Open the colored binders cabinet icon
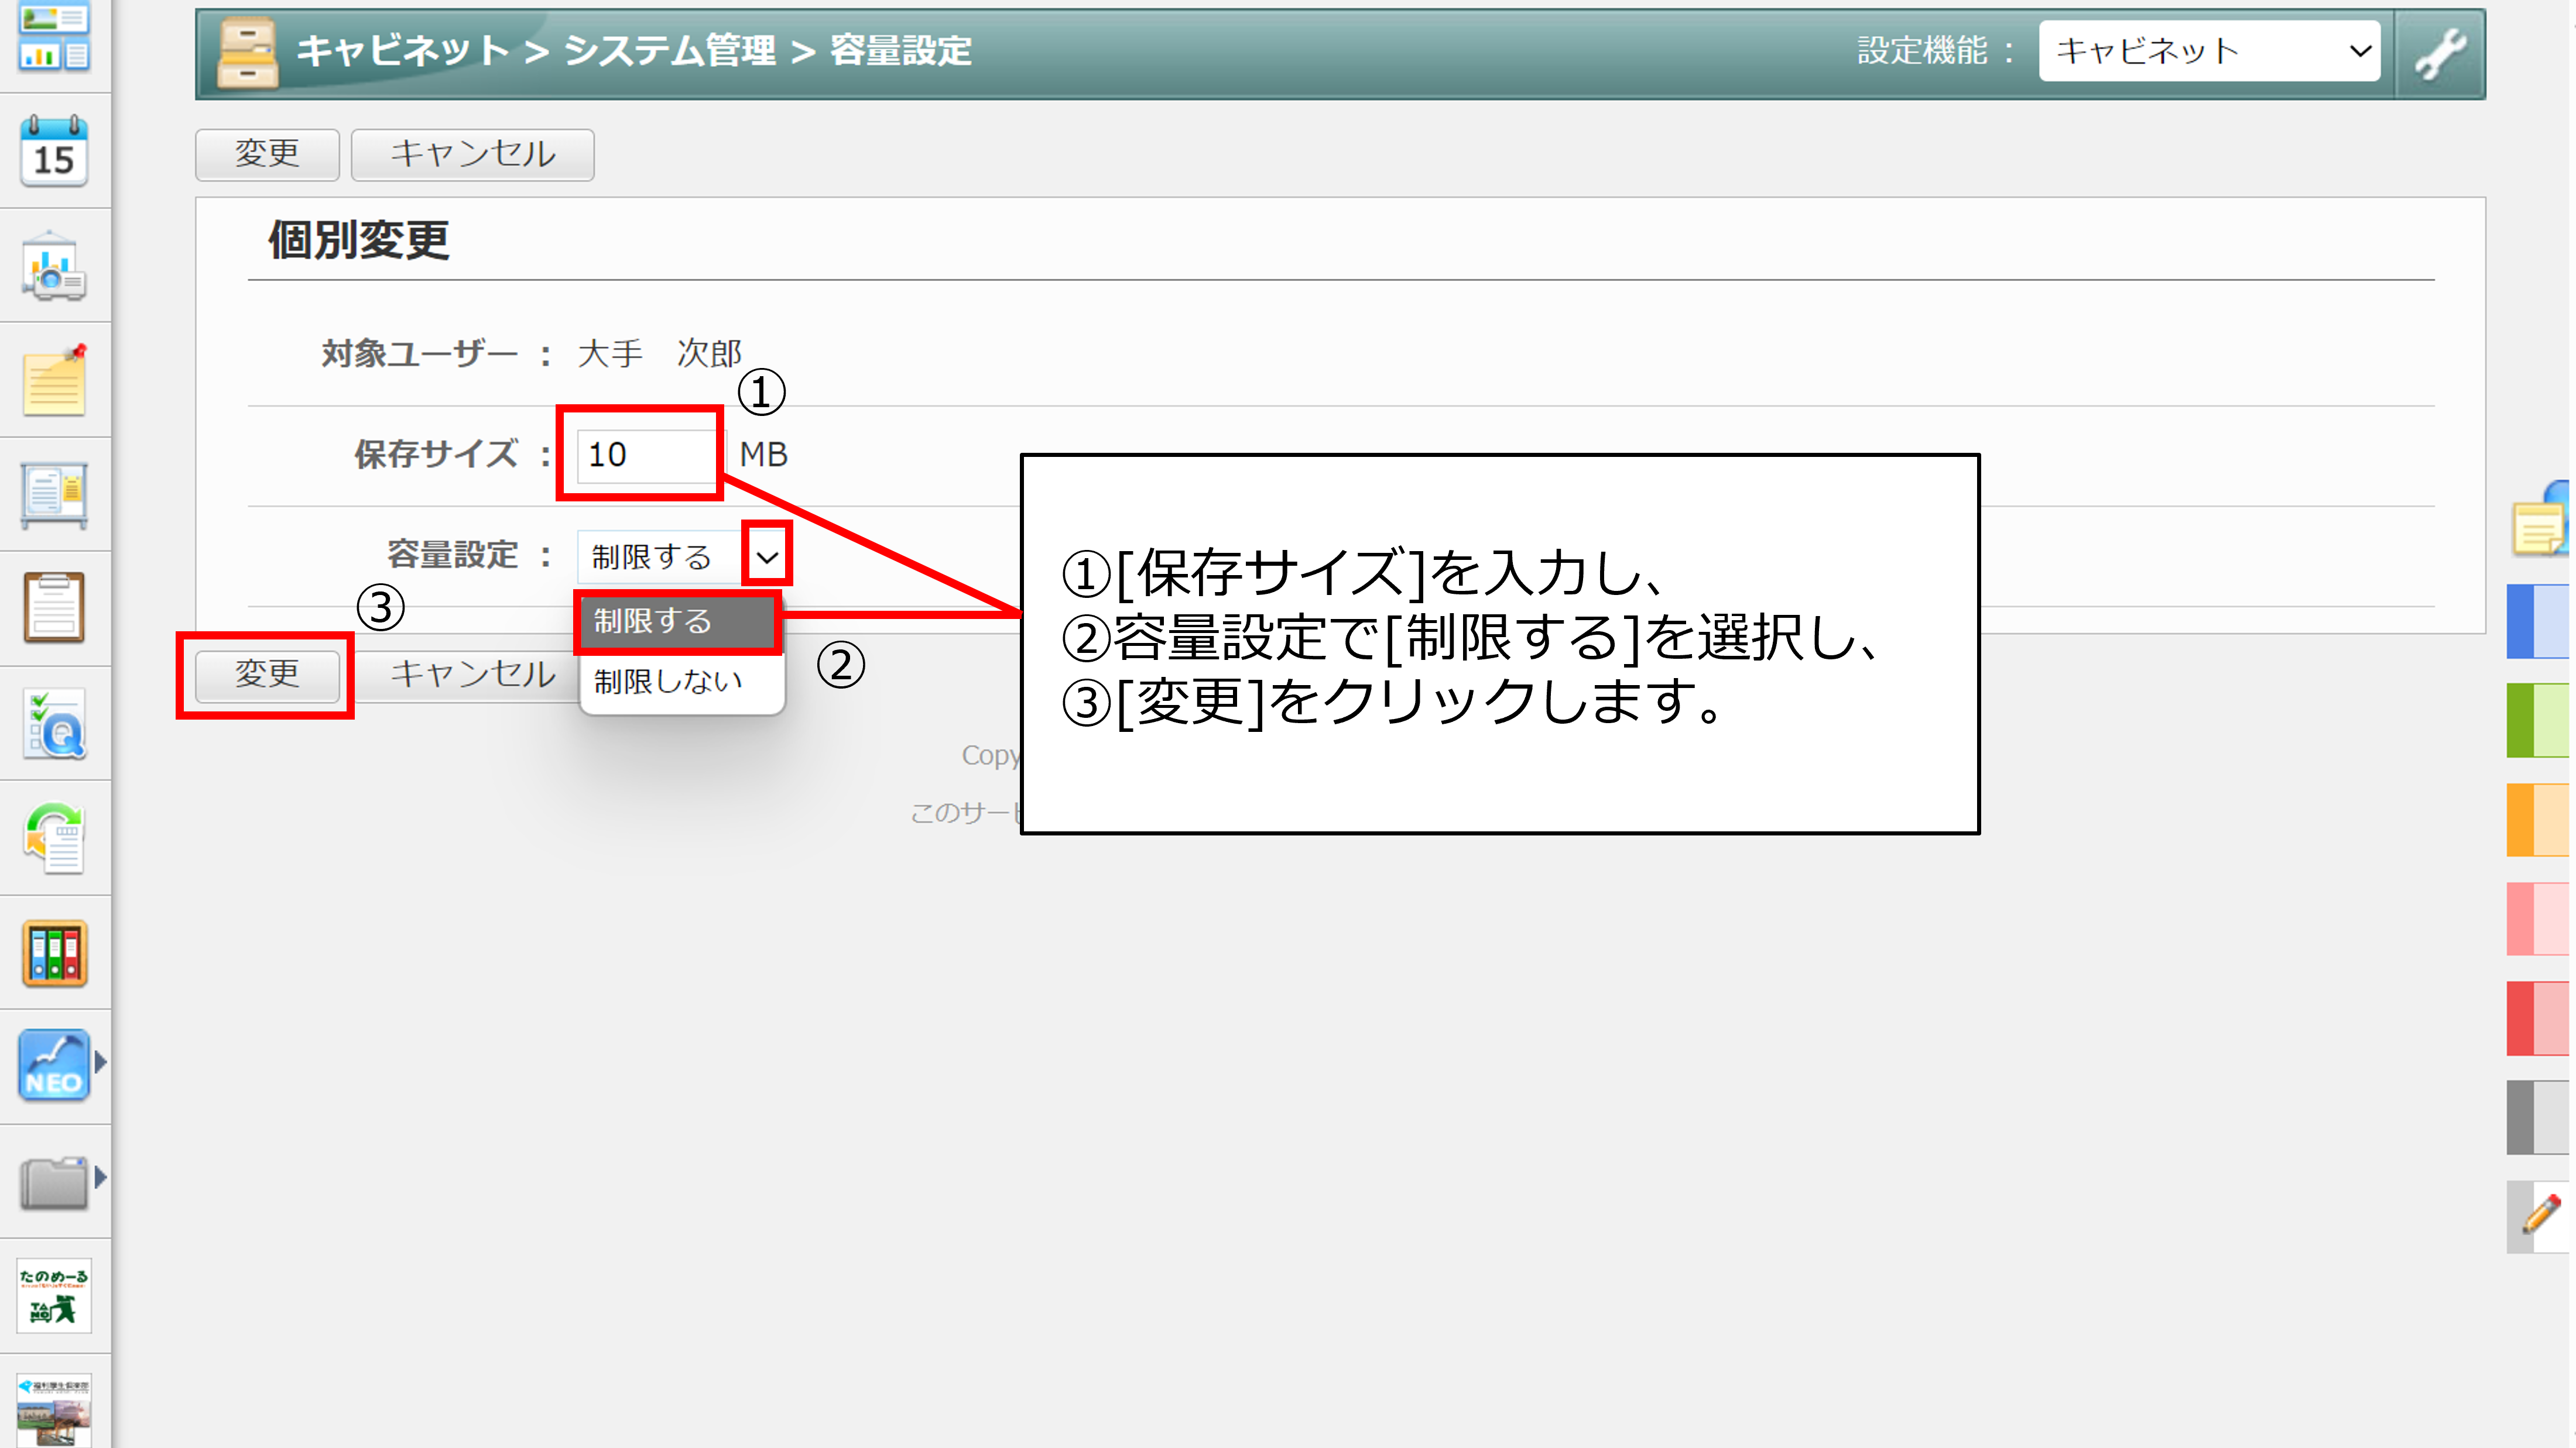Viewport: 2576px width, 1448px height. click(54, 954)
